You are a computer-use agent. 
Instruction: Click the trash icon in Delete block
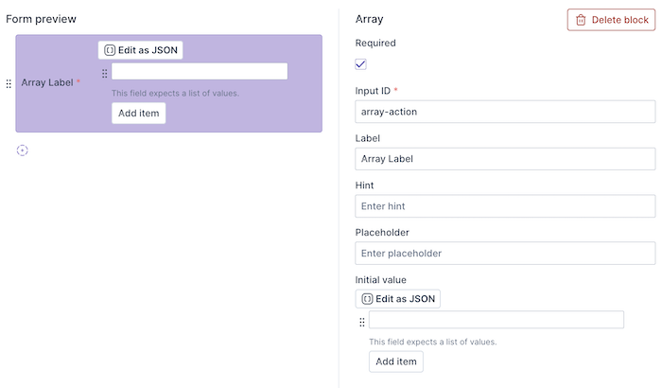click(x=581, y=20)
